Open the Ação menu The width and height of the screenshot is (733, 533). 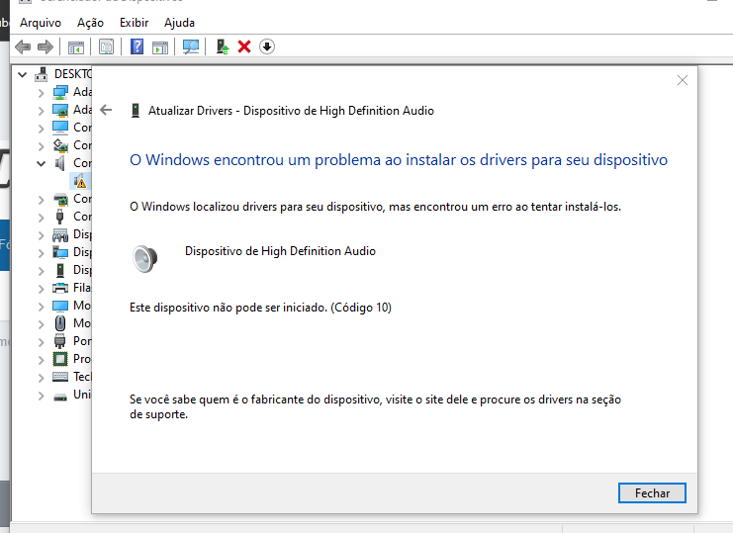click(90, 23)
